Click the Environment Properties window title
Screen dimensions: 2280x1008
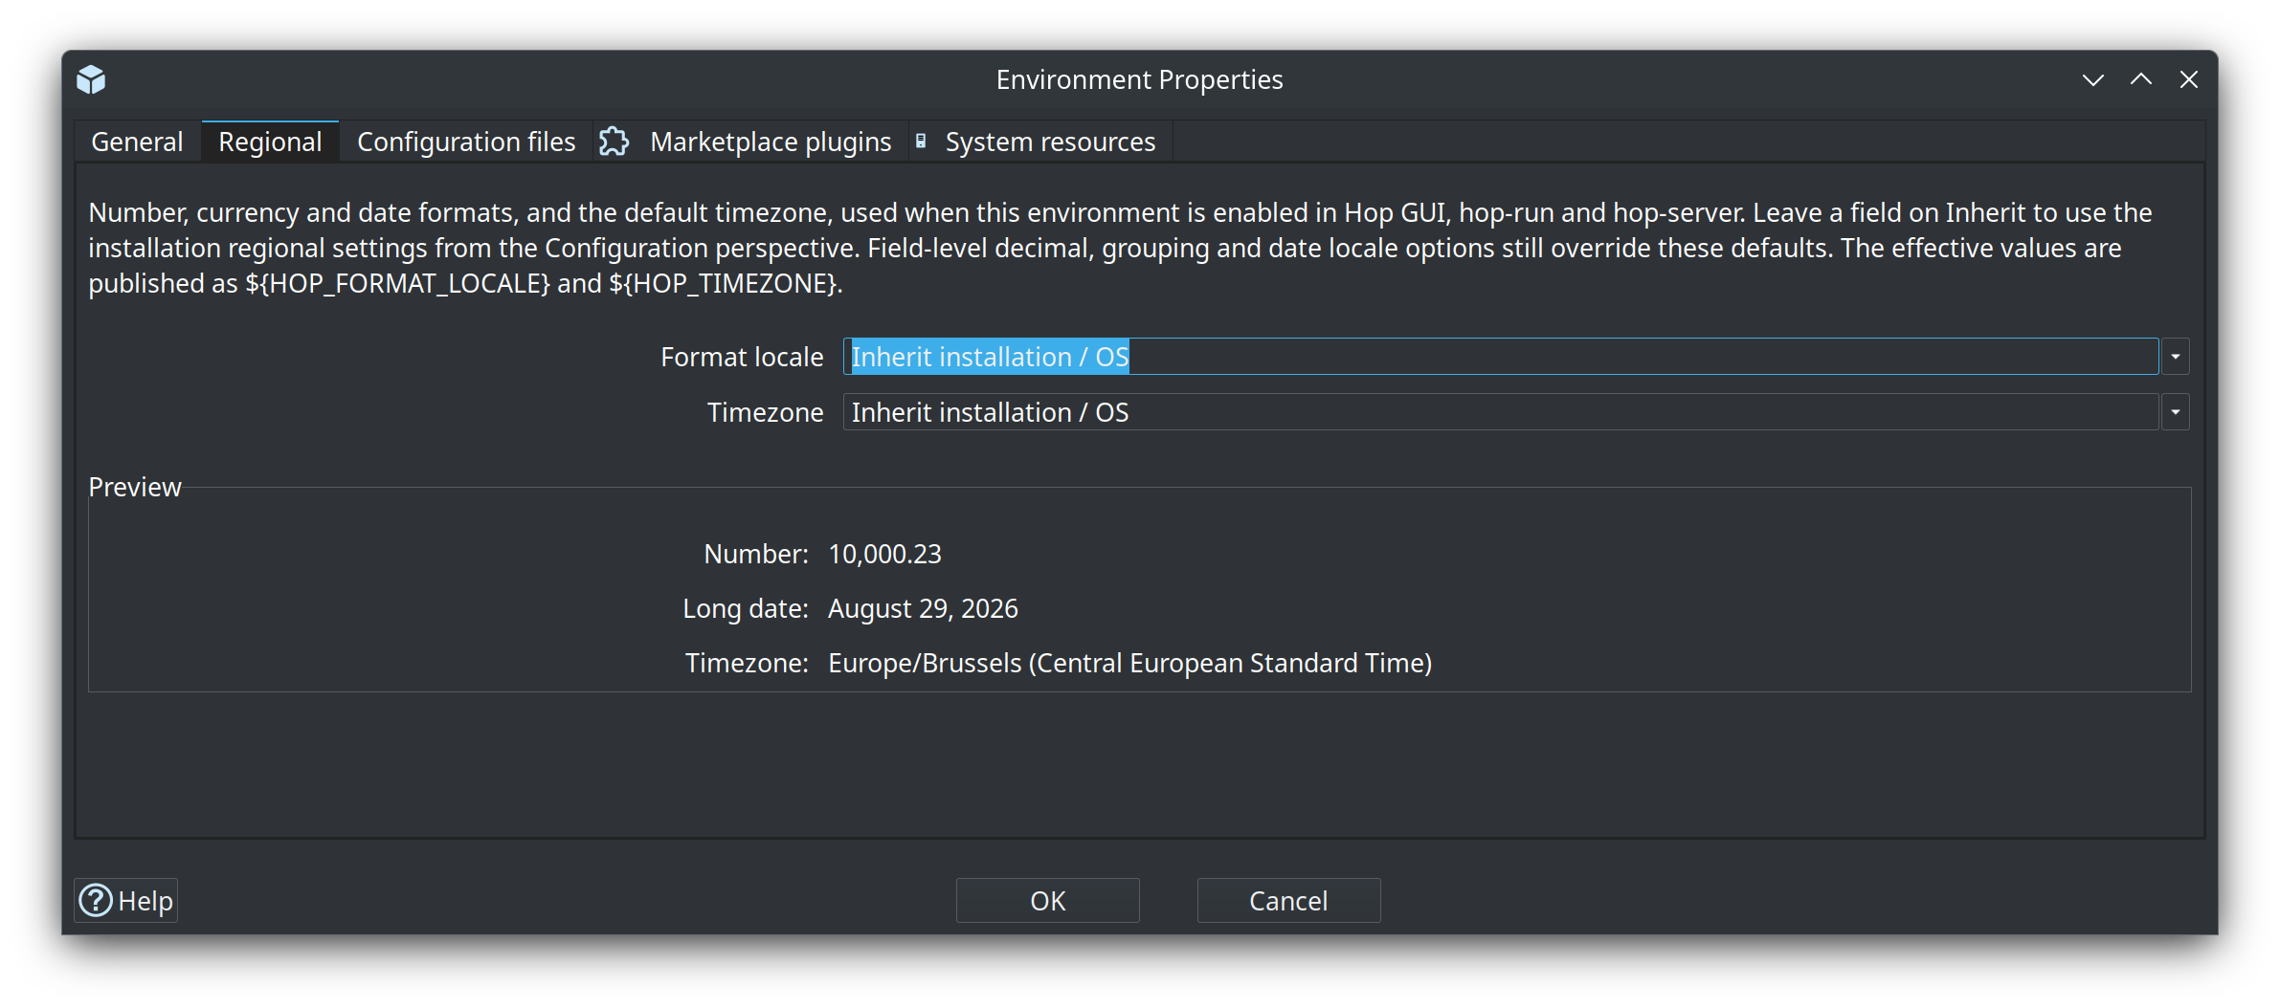[x=1140, y=79]
